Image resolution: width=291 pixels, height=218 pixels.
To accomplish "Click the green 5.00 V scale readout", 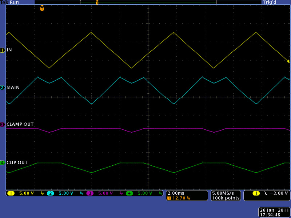I will tap(145, 193).
